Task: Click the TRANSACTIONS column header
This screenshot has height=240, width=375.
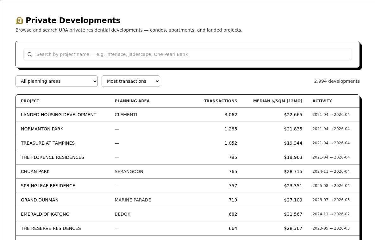Action: tap(221, 101)
